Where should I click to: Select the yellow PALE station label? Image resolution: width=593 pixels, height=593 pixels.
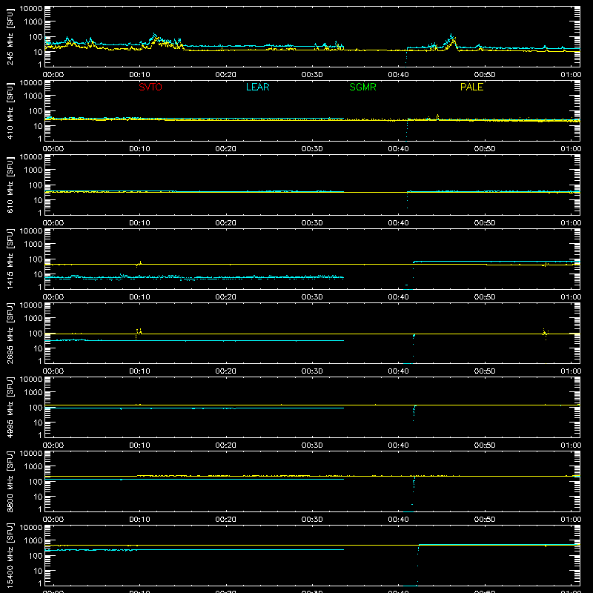pos(471,87)
